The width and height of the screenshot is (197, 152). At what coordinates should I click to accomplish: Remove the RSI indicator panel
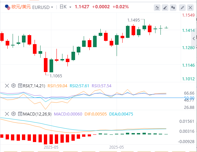[x=7, y=86]
